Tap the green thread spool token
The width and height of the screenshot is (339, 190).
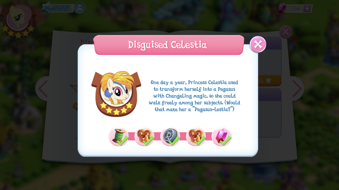[119, 137]
